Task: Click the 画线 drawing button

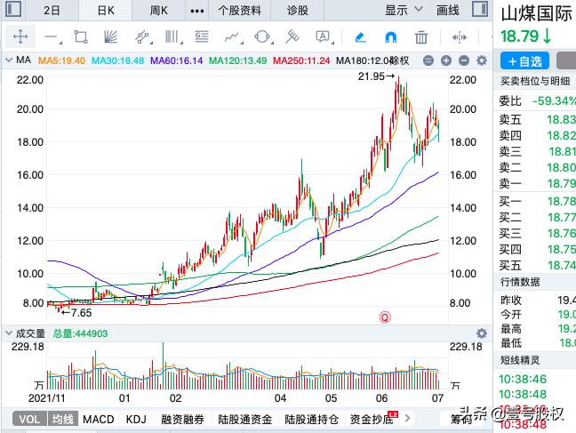Action: tap(447, 11)
